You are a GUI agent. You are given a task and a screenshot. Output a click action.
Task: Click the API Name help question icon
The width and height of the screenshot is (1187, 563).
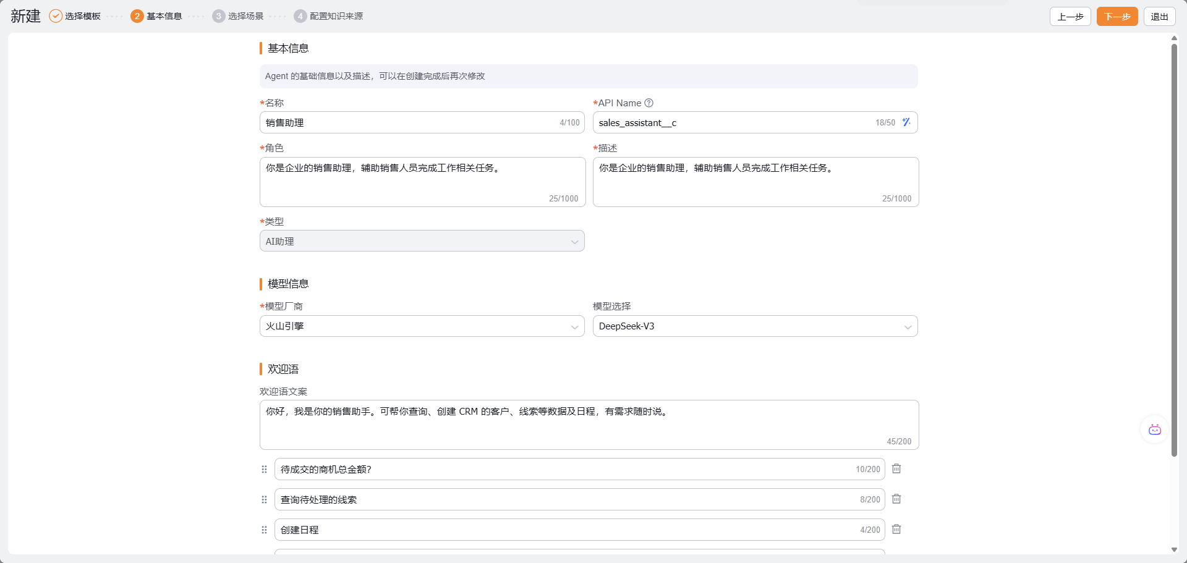point(649,103)
